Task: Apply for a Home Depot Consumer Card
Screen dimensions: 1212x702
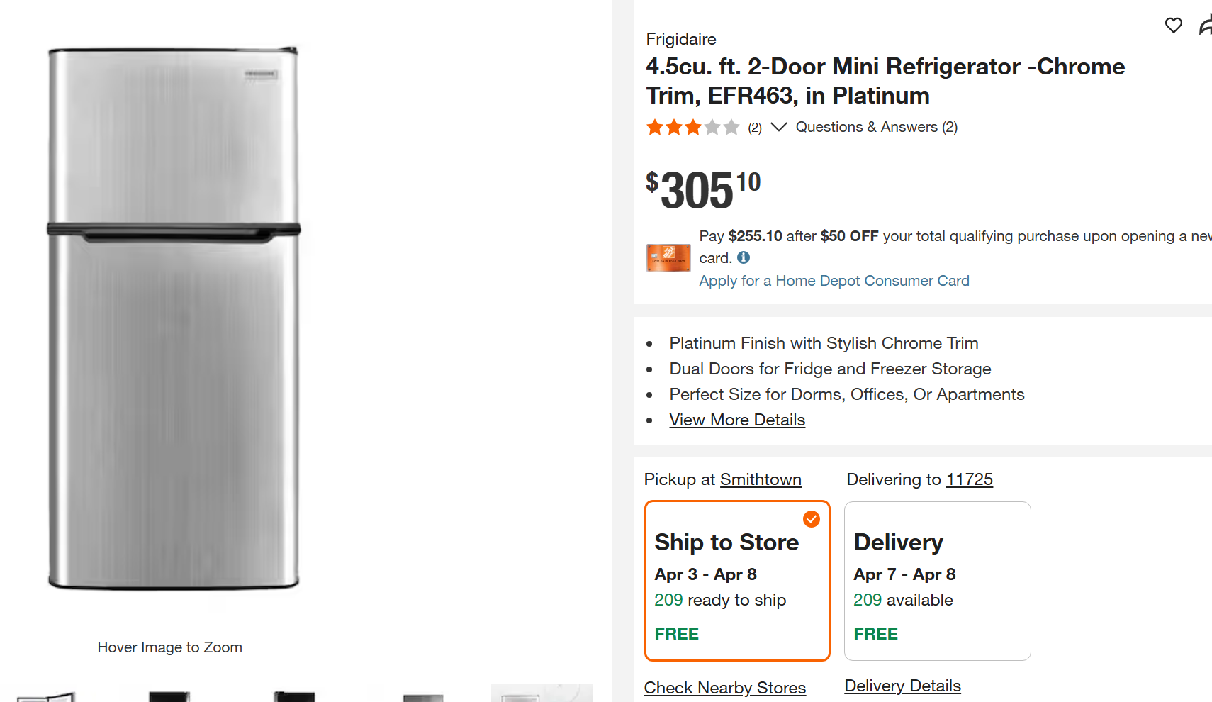Action: click(x=834, y=281)
